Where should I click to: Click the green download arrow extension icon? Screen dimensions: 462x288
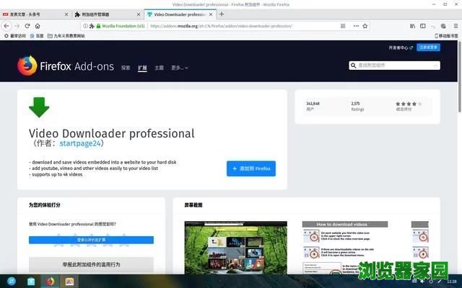[x=39, y=107]
